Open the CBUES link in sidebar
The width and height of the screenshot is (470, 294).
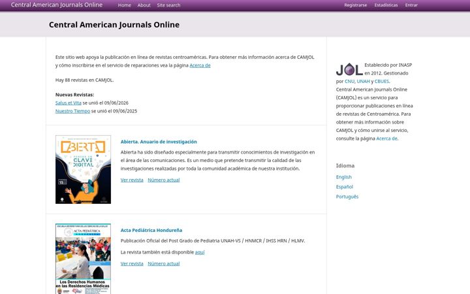click(x=382, y=81)
